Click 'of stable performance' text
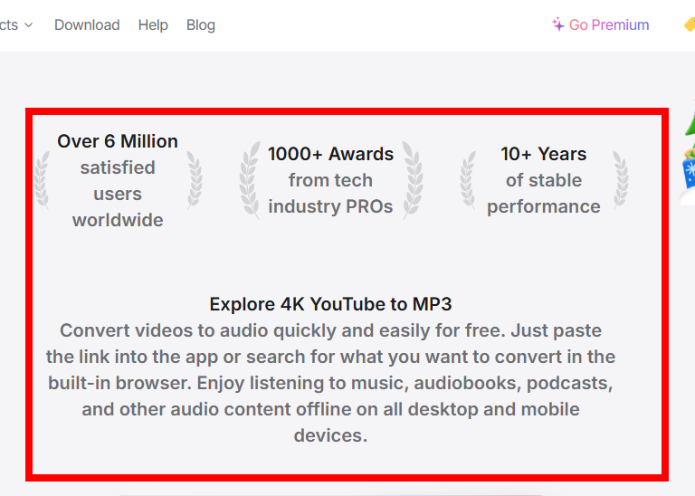The width and height of the screenshot is (695, 496). [544, 194]
